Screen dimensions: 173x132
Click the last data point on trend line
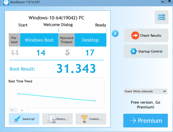point(95,101)
